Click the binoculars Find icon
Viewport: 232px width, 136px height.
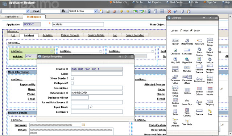63,11
